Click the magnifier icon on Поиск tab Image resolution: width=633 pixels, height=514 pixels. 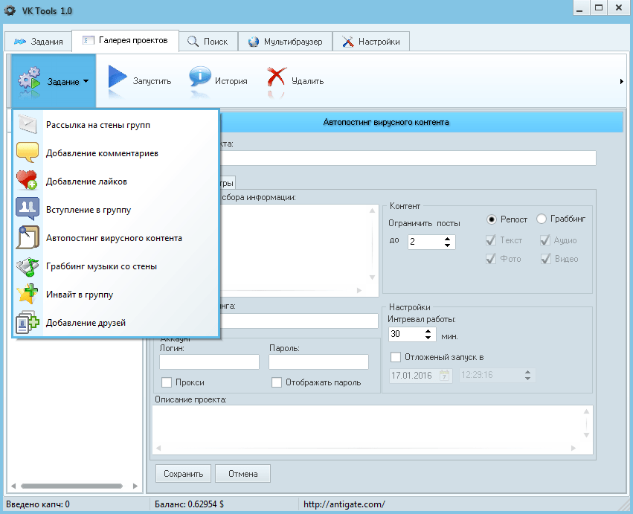point(193,42)
